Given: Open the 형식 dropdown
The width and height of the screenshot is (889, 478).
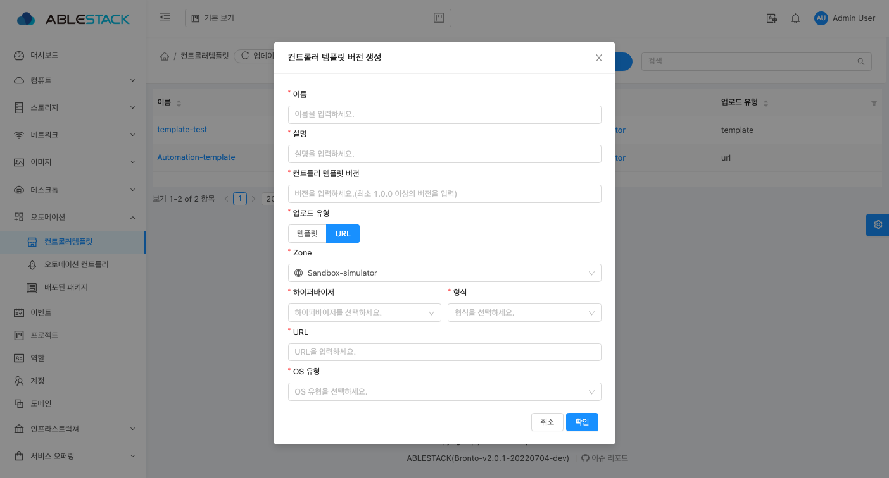Looking at the screenshot, I should pos(524,312).
